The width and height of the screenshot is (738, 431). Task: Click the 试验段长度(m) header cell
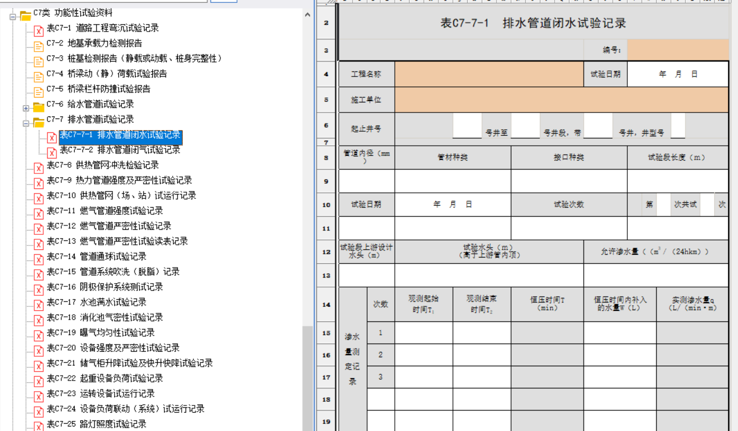click(678, 157)
